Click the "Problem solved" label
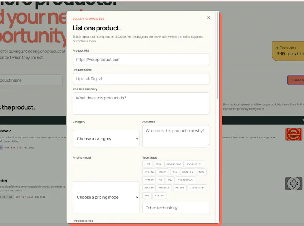Viewport: 304px width, 226px height. click(x=83, y=221)
